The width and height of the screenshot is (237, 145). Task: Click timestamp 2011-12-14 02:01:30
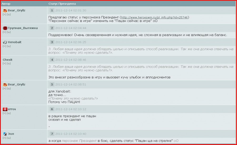point(71,11)
